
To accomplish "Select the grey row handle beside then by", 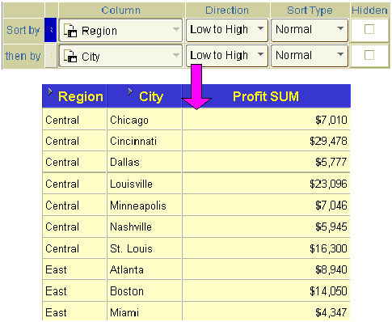I will 51,56.
